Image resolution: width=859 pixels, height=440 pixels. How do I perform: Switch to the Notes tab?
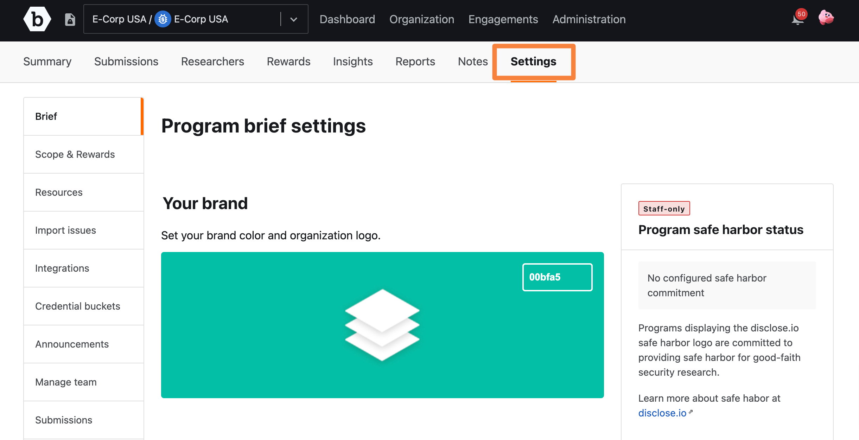pyautogui.click(x=473, y=62)
